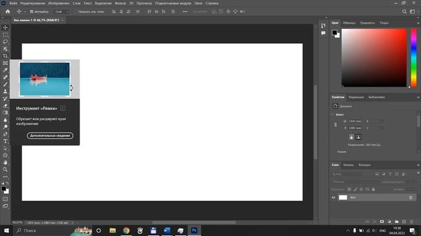Open the Comments panel icon
This screenshot has width=421, height=236.
coord(323,33)
